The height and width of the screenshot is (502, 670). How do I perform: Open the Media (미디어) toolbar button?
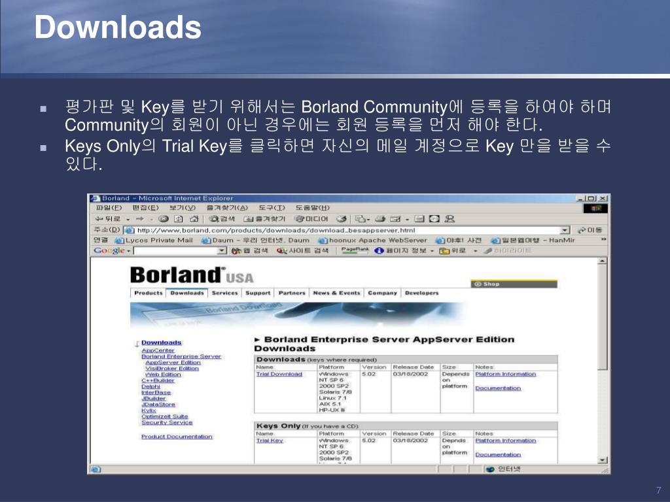[x=311, y=219]
